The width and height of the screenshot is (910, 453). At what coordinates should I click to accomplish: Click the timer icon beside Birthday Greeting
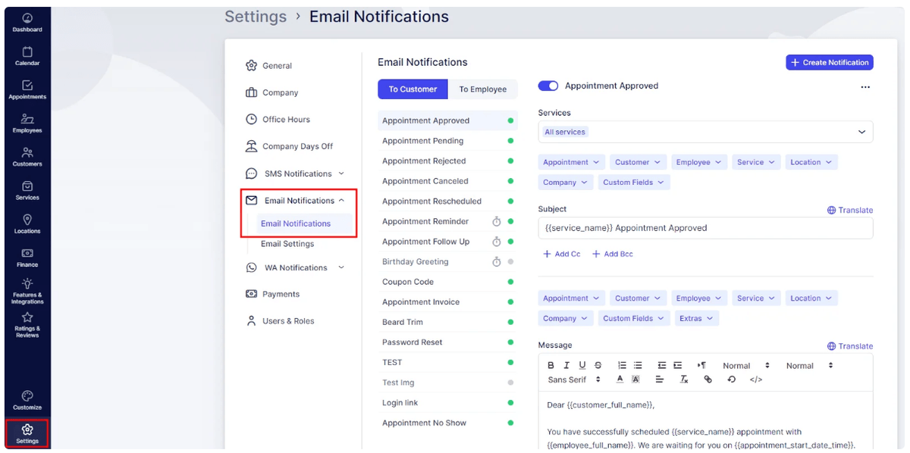(497, 261)
